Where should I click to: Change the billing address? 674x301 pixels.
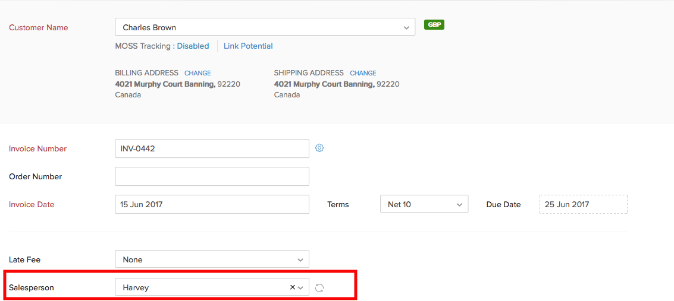point(198,73)
